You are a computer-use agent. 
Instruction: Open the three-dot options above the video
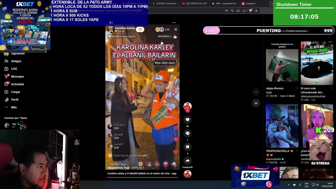coord(174,23)
